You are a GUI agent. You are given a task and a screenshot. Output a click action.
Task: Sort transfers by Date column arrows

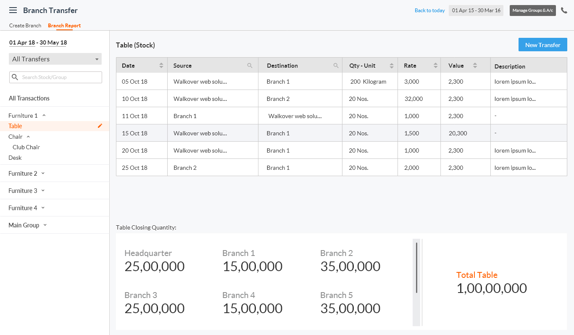(161, 66)
